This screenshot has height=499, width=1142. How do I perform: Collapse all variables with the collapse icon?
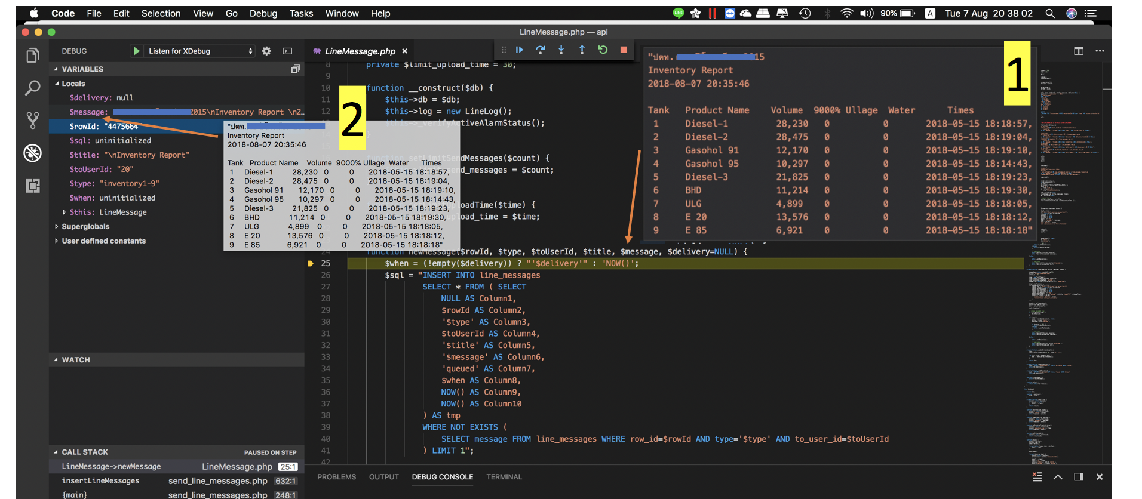(x=295, y=69)
